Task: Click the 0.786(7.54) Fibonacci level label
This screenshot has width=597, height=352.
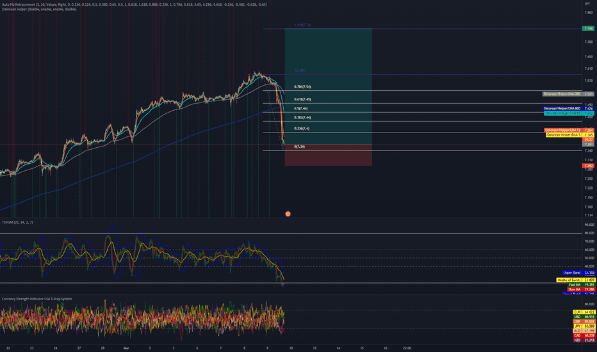Action: click(302, 87)
